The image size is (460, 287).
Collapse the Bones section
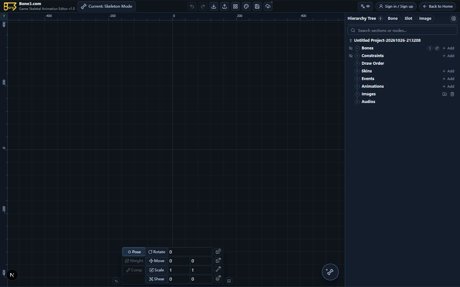[357, 48]
